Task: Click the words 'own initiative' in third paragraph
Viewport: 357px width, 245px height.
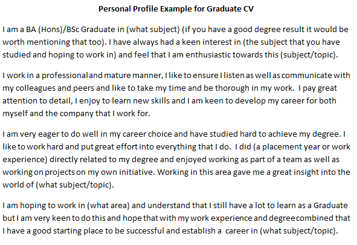Action: pos(127,172)
